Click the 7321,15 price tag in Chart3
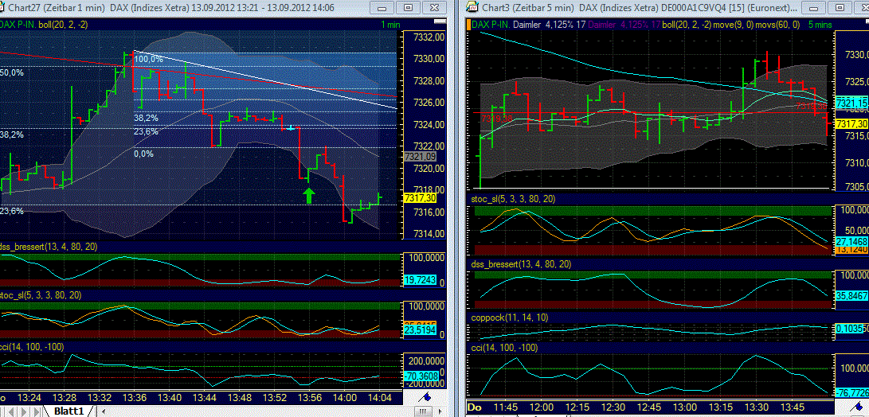 (851, 103)
